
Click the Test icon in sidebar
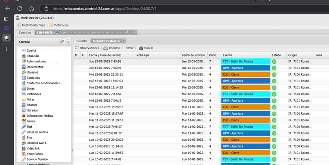(24, 127)
